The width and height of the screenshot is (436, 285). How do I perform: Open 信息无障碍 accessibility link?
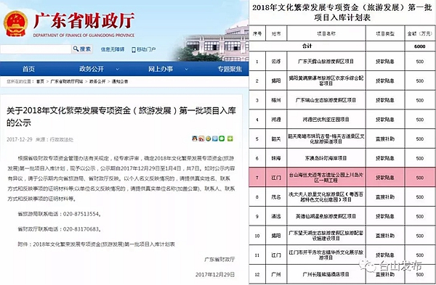tap(113, 49)
